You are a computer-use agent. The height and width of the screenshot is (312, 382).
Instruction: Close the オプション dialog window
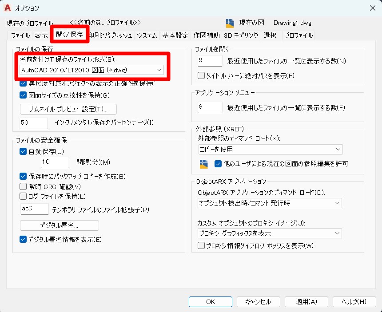coord(371,8)
